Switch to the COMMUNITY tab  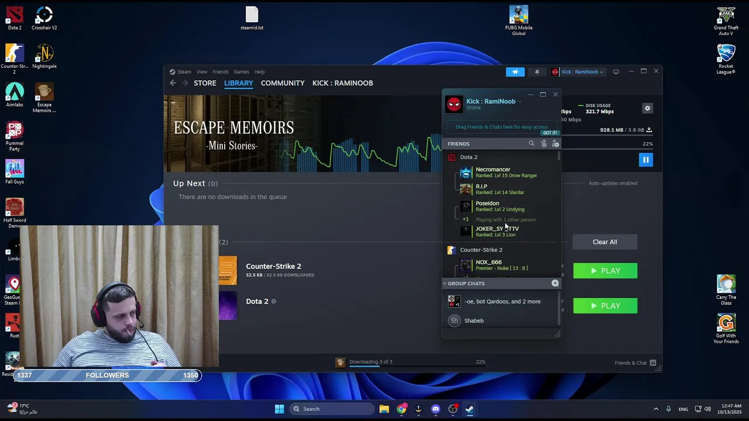[283, 83]
